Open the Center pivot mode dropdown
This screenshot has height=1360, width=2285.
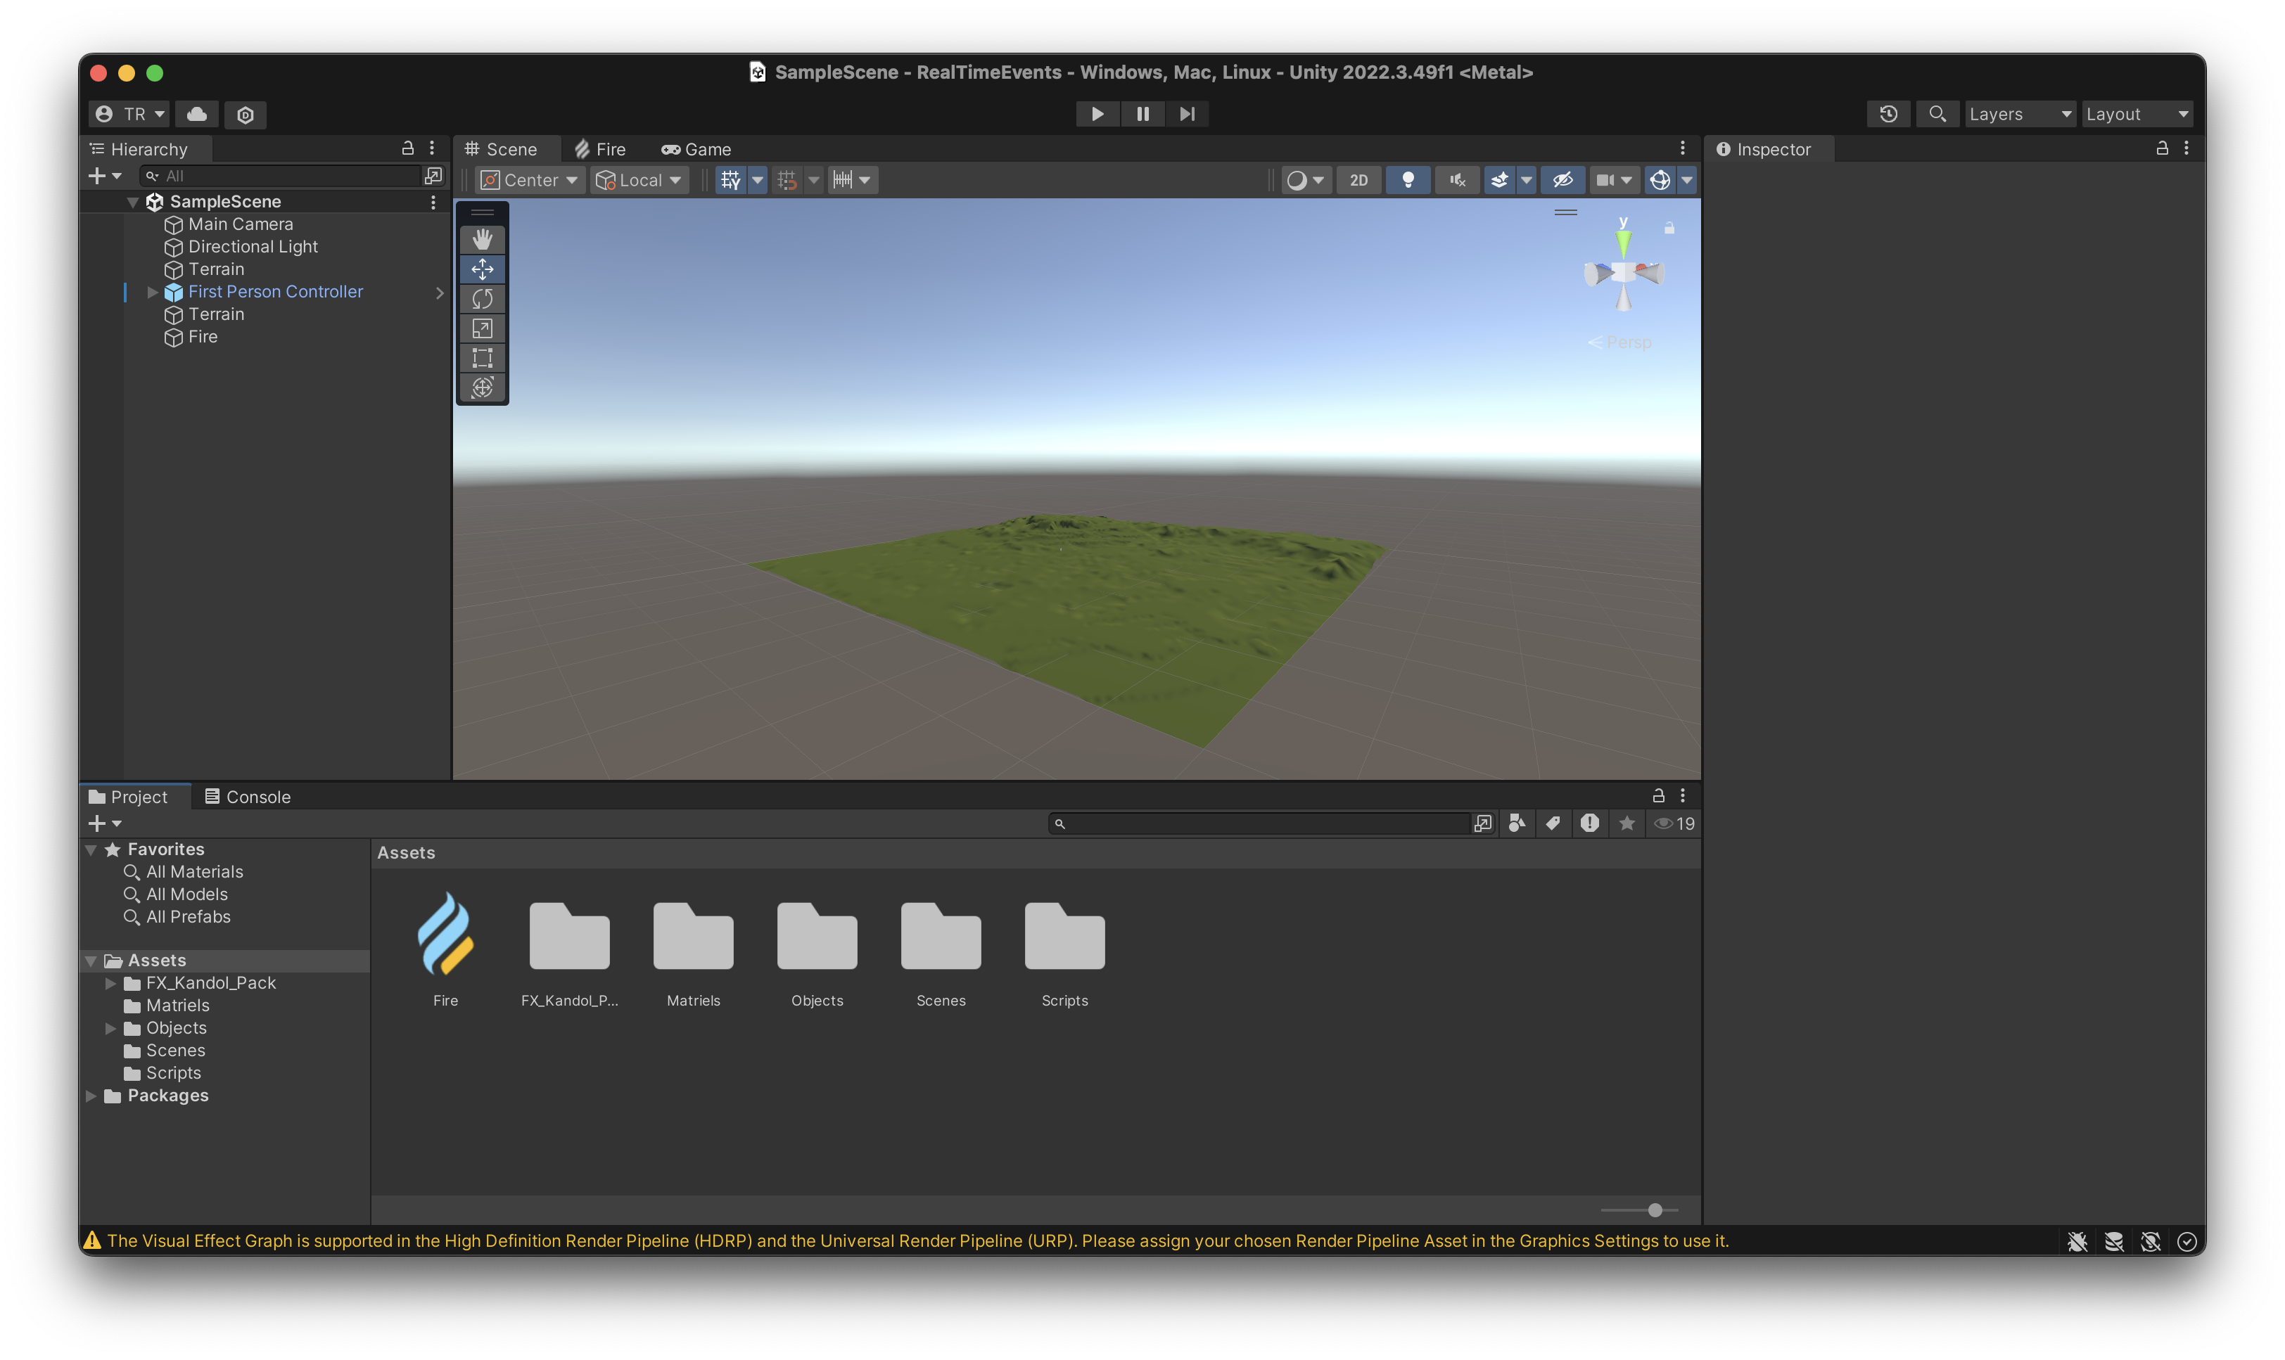point(530,179)
